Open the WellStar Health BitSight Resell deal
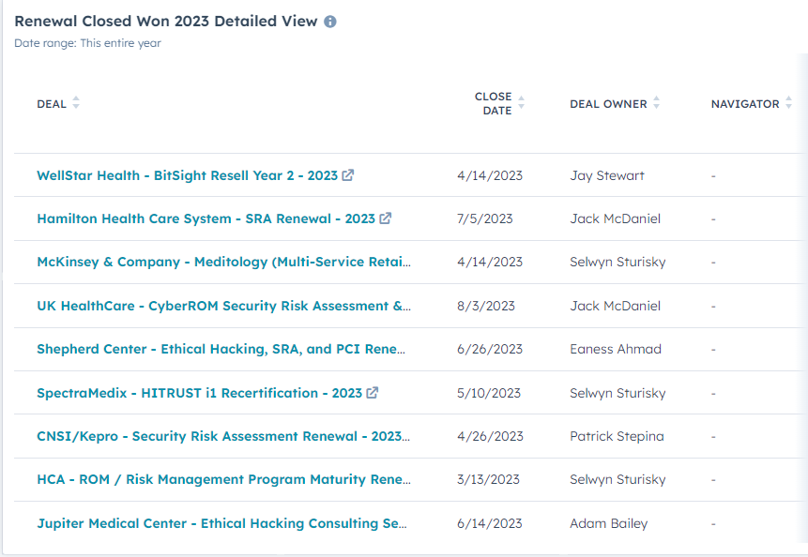The width and height of the screenshot is (808, 557). click(187, 175)
